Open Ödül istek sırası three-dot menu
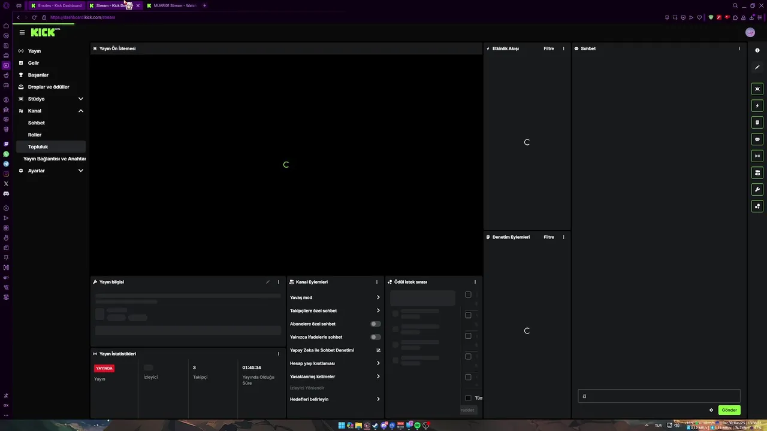The width and height of the screenshot is (767, 431). (475, 282)
